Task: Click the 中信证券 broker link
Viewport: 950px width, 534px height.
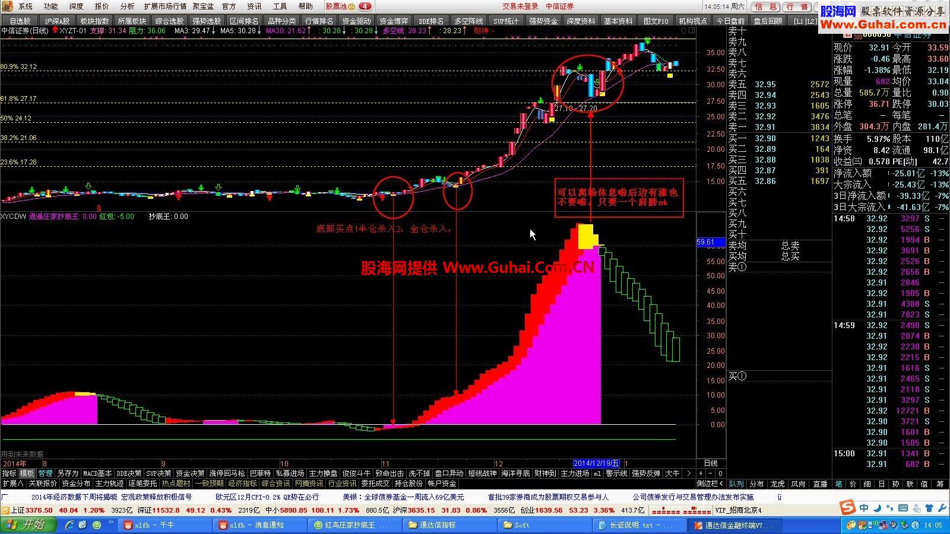Action: tap(560, 6)
